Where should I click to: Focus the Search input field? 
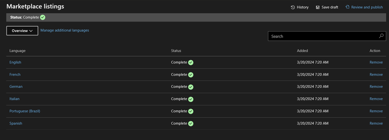click(x=327, y=36)
